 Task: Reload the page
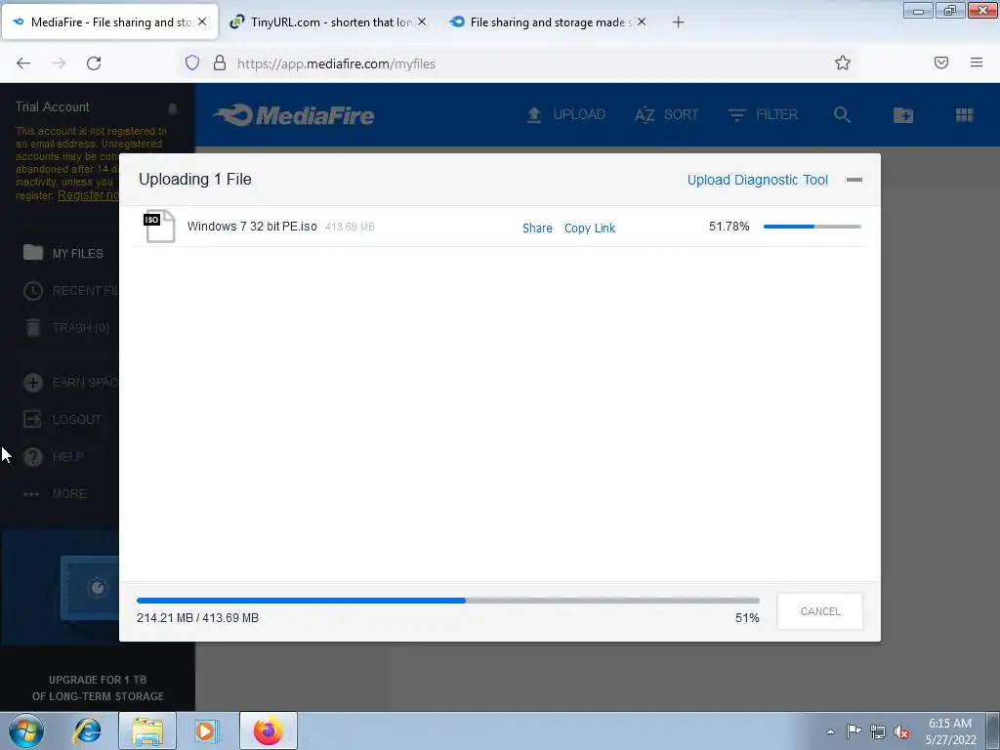pyautogui.click(x=94, y=63)
